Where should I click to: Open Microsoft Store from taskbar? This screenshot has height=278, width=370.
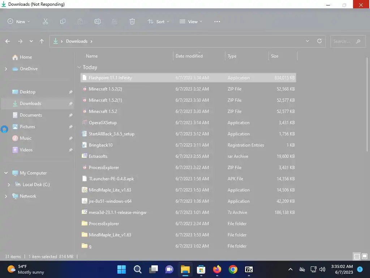click(x=201, y=269)
